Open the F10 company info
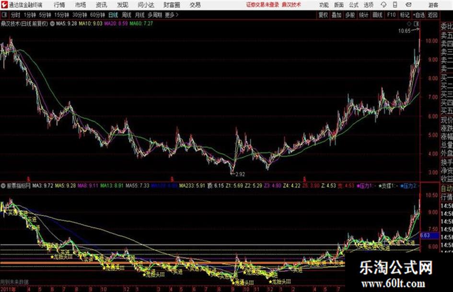This screenshot has width=453, height=292. [x=391, y=15]
